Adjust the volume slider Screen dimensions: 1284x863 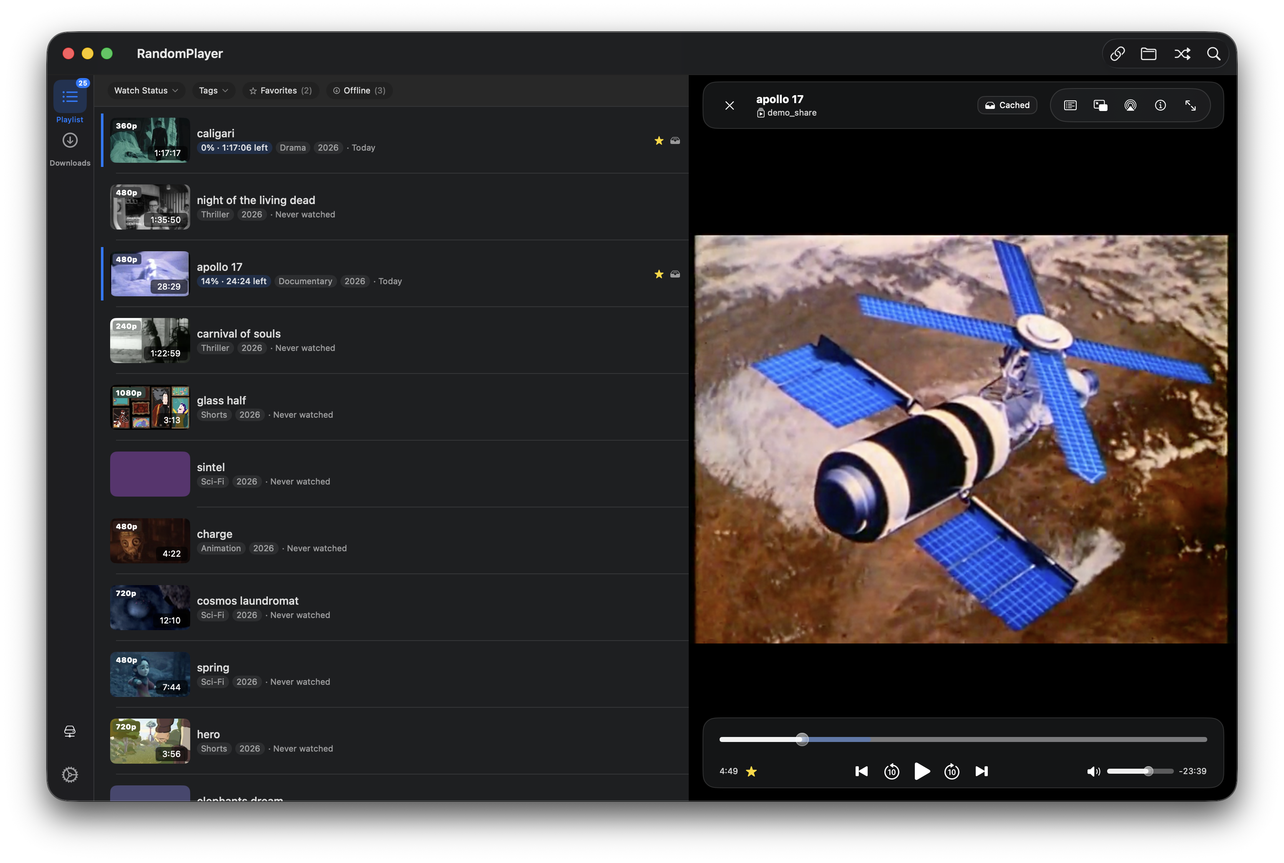[1140, 772]
